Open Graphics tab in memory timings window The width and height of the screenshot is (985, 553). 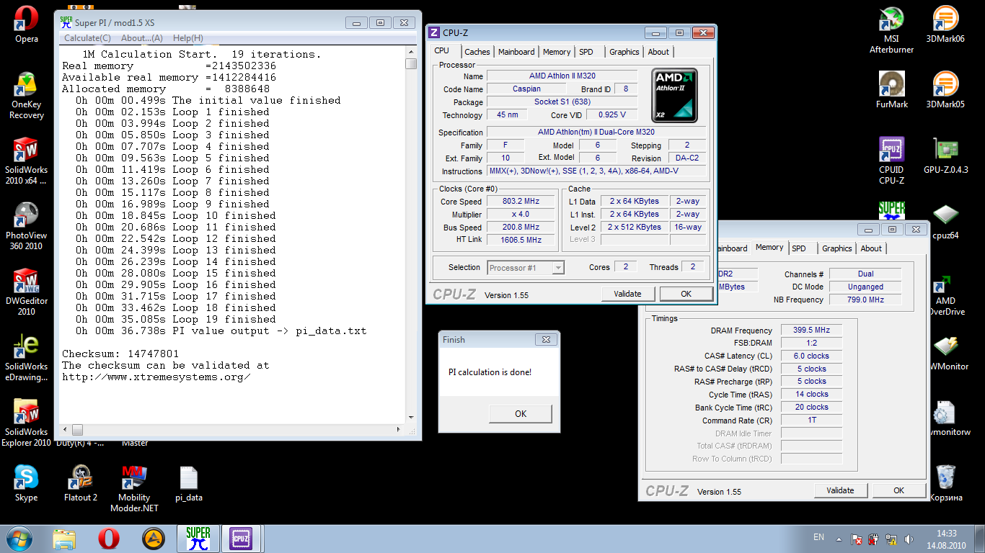837,248
